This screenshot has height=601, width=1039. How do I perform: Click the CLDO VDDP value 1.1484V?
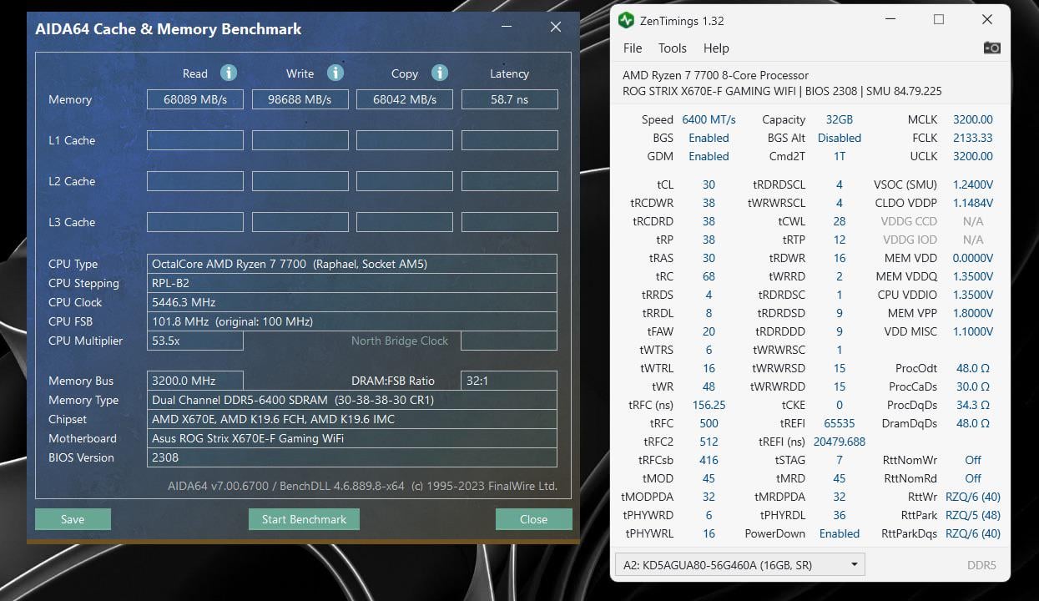click(972, 203)
